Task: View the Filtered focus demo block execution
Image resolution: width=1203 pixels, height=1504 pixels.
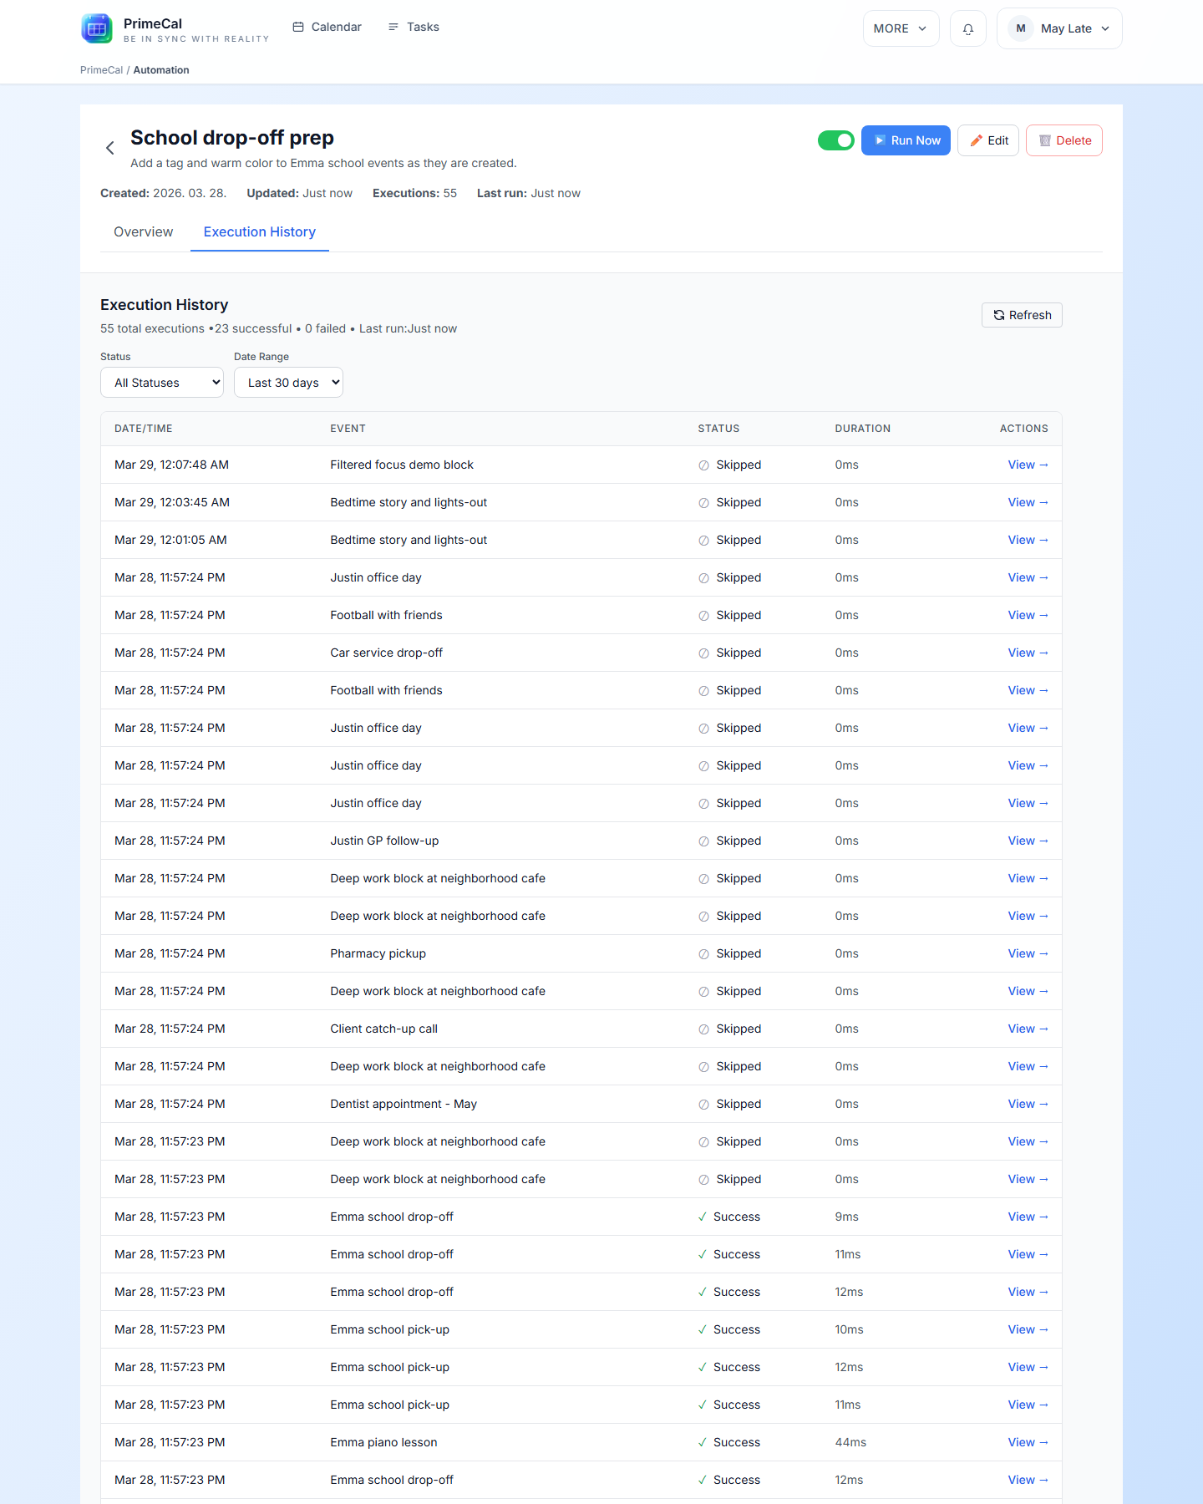Action: 1028,465
